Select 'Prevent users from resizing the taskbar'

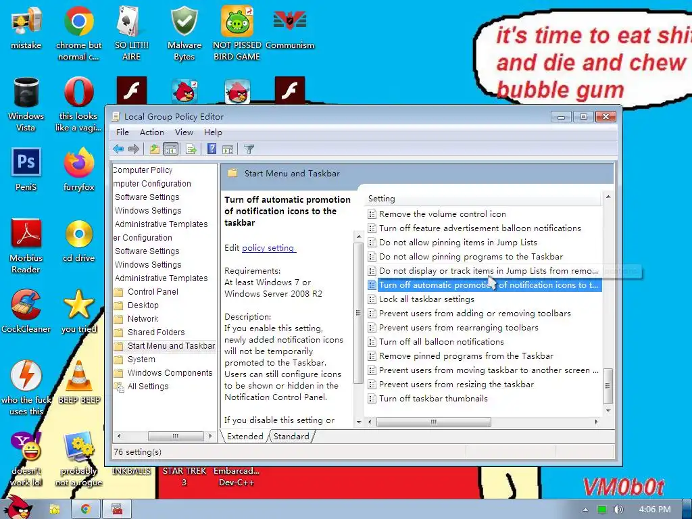pyautogui.click(x=456, y=385)
